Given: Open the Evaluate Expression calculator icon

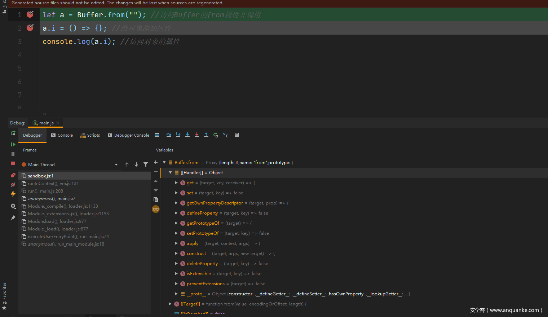Looking at the screenshot, I should 237,135.
